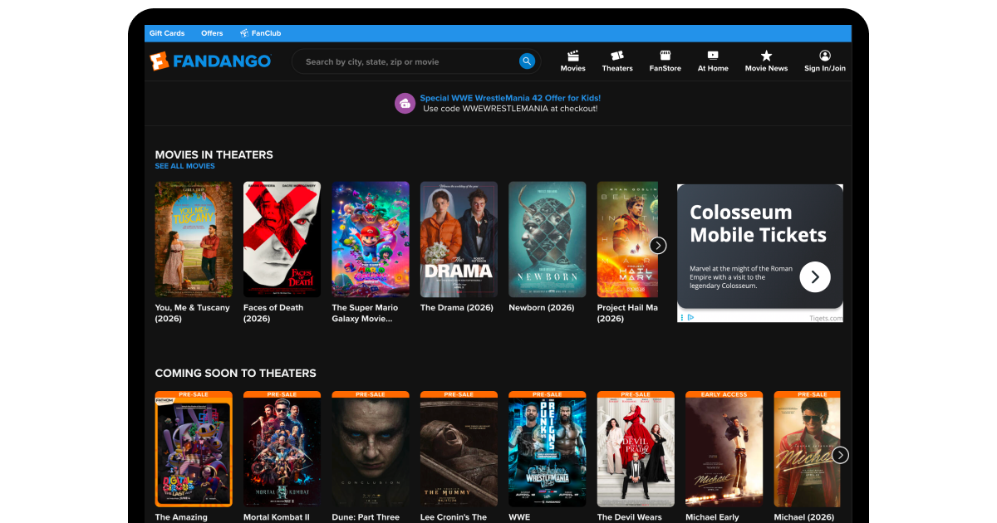Click the Sign In/Join label

point(825,69)
